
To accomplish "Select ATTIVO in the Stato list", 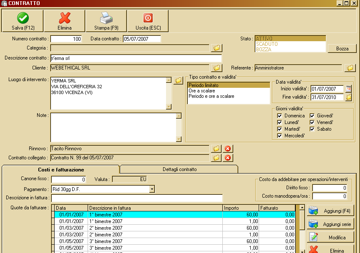I will coord(290,38).
